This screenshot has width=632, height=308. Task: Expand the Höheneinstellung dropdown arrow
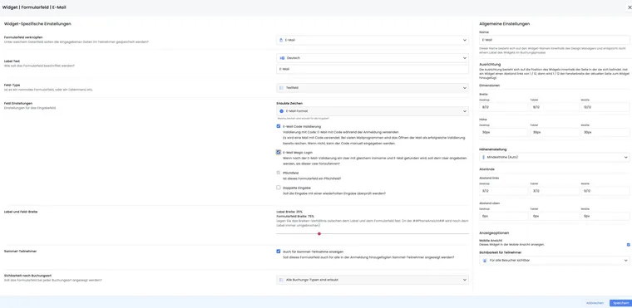coord(625,157)
